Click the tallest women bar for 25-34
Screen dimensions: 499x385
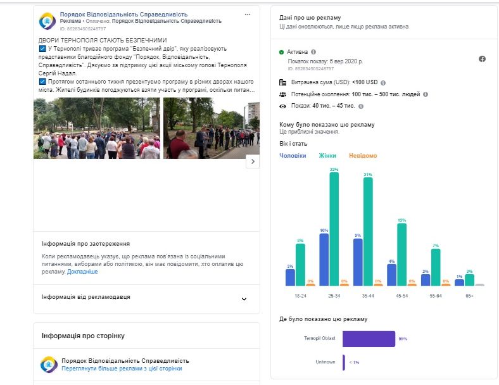point(334,229)
